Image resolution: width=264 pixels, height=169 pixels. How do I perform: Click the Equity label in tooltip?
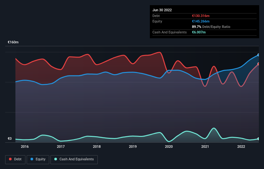157,21
